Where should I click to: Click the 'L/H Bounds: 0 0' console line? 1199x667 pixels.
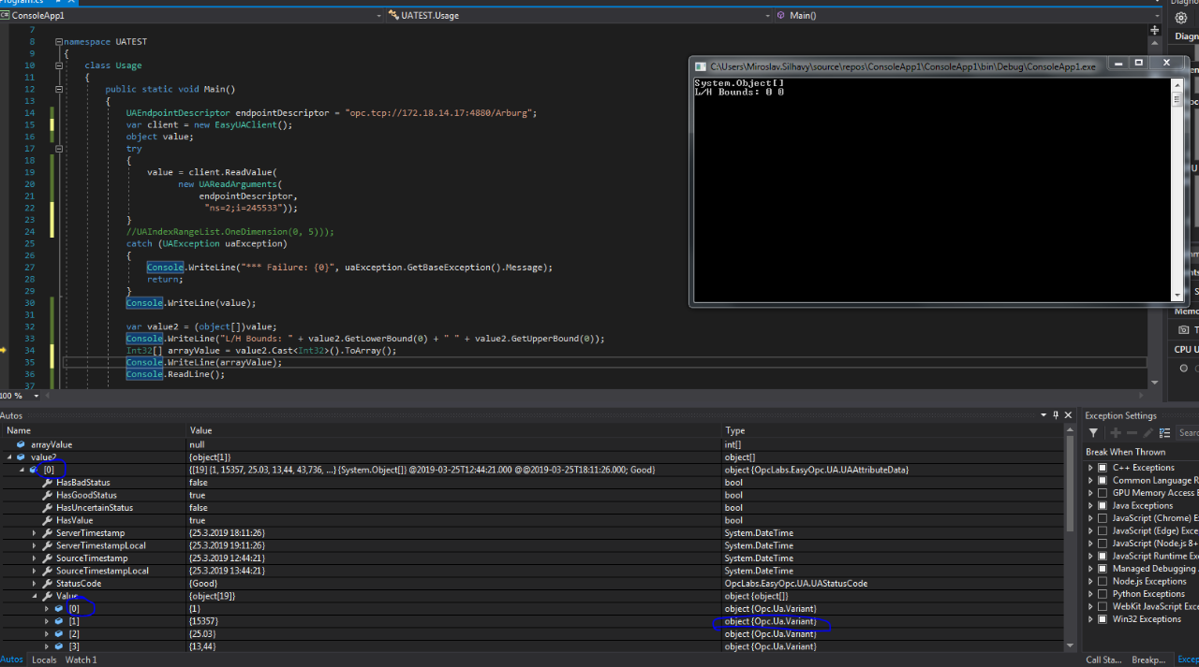point(739,92)
